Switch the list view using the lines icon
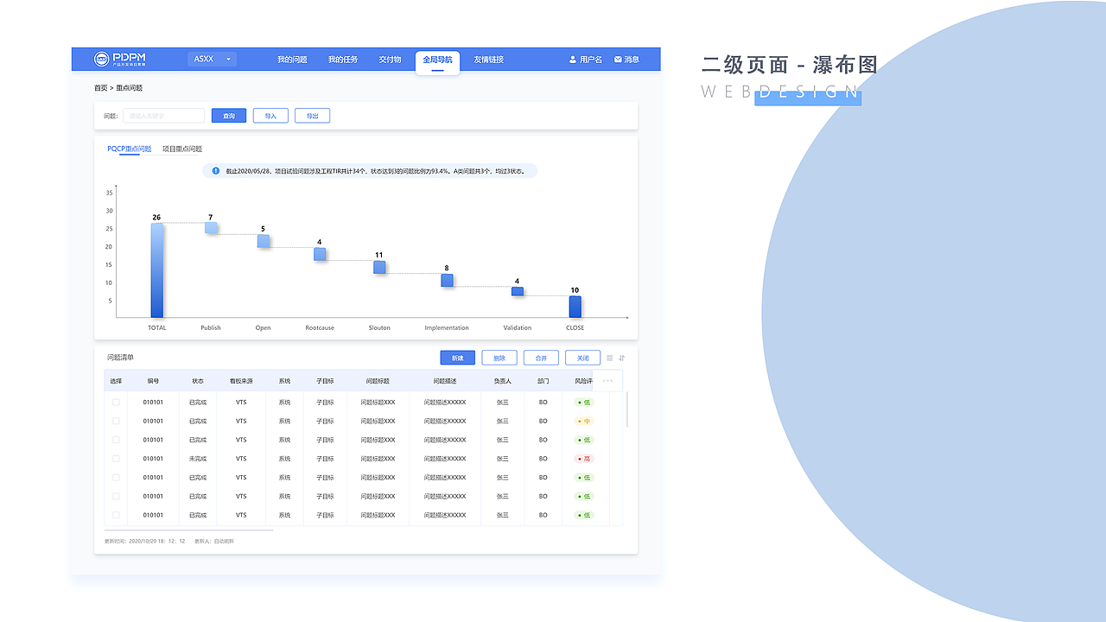 click(x=609, y=358)
